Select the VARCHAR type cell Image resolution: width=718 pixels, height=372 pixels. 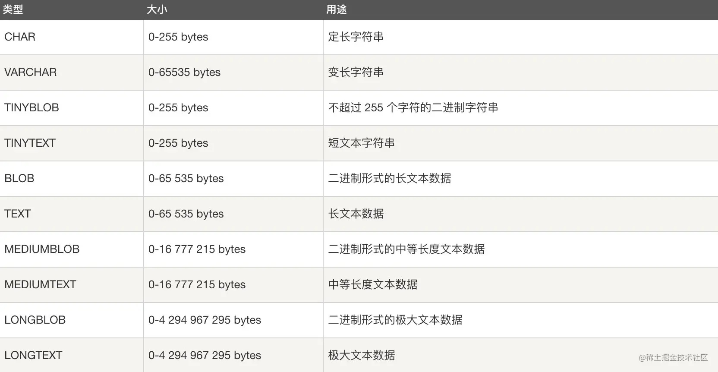tap(30, 73)
